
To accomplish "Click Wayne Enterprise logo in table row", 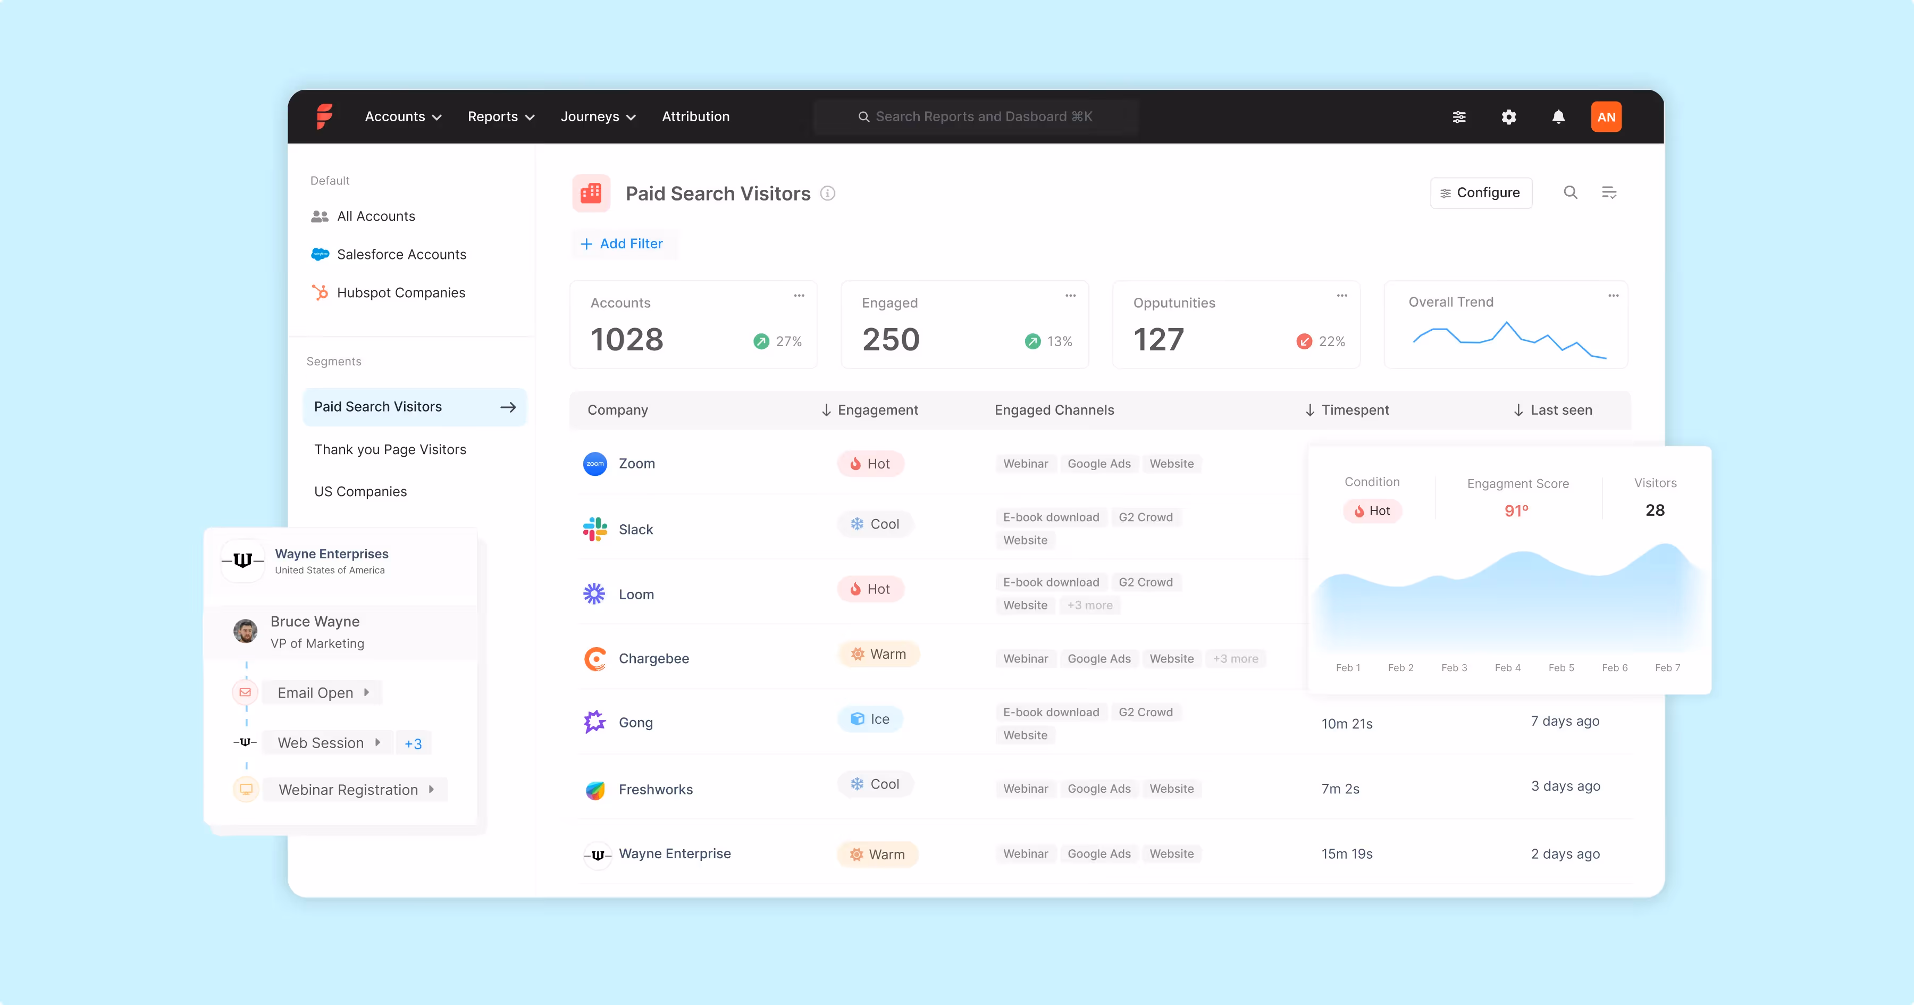I will (x=597, y=855).
